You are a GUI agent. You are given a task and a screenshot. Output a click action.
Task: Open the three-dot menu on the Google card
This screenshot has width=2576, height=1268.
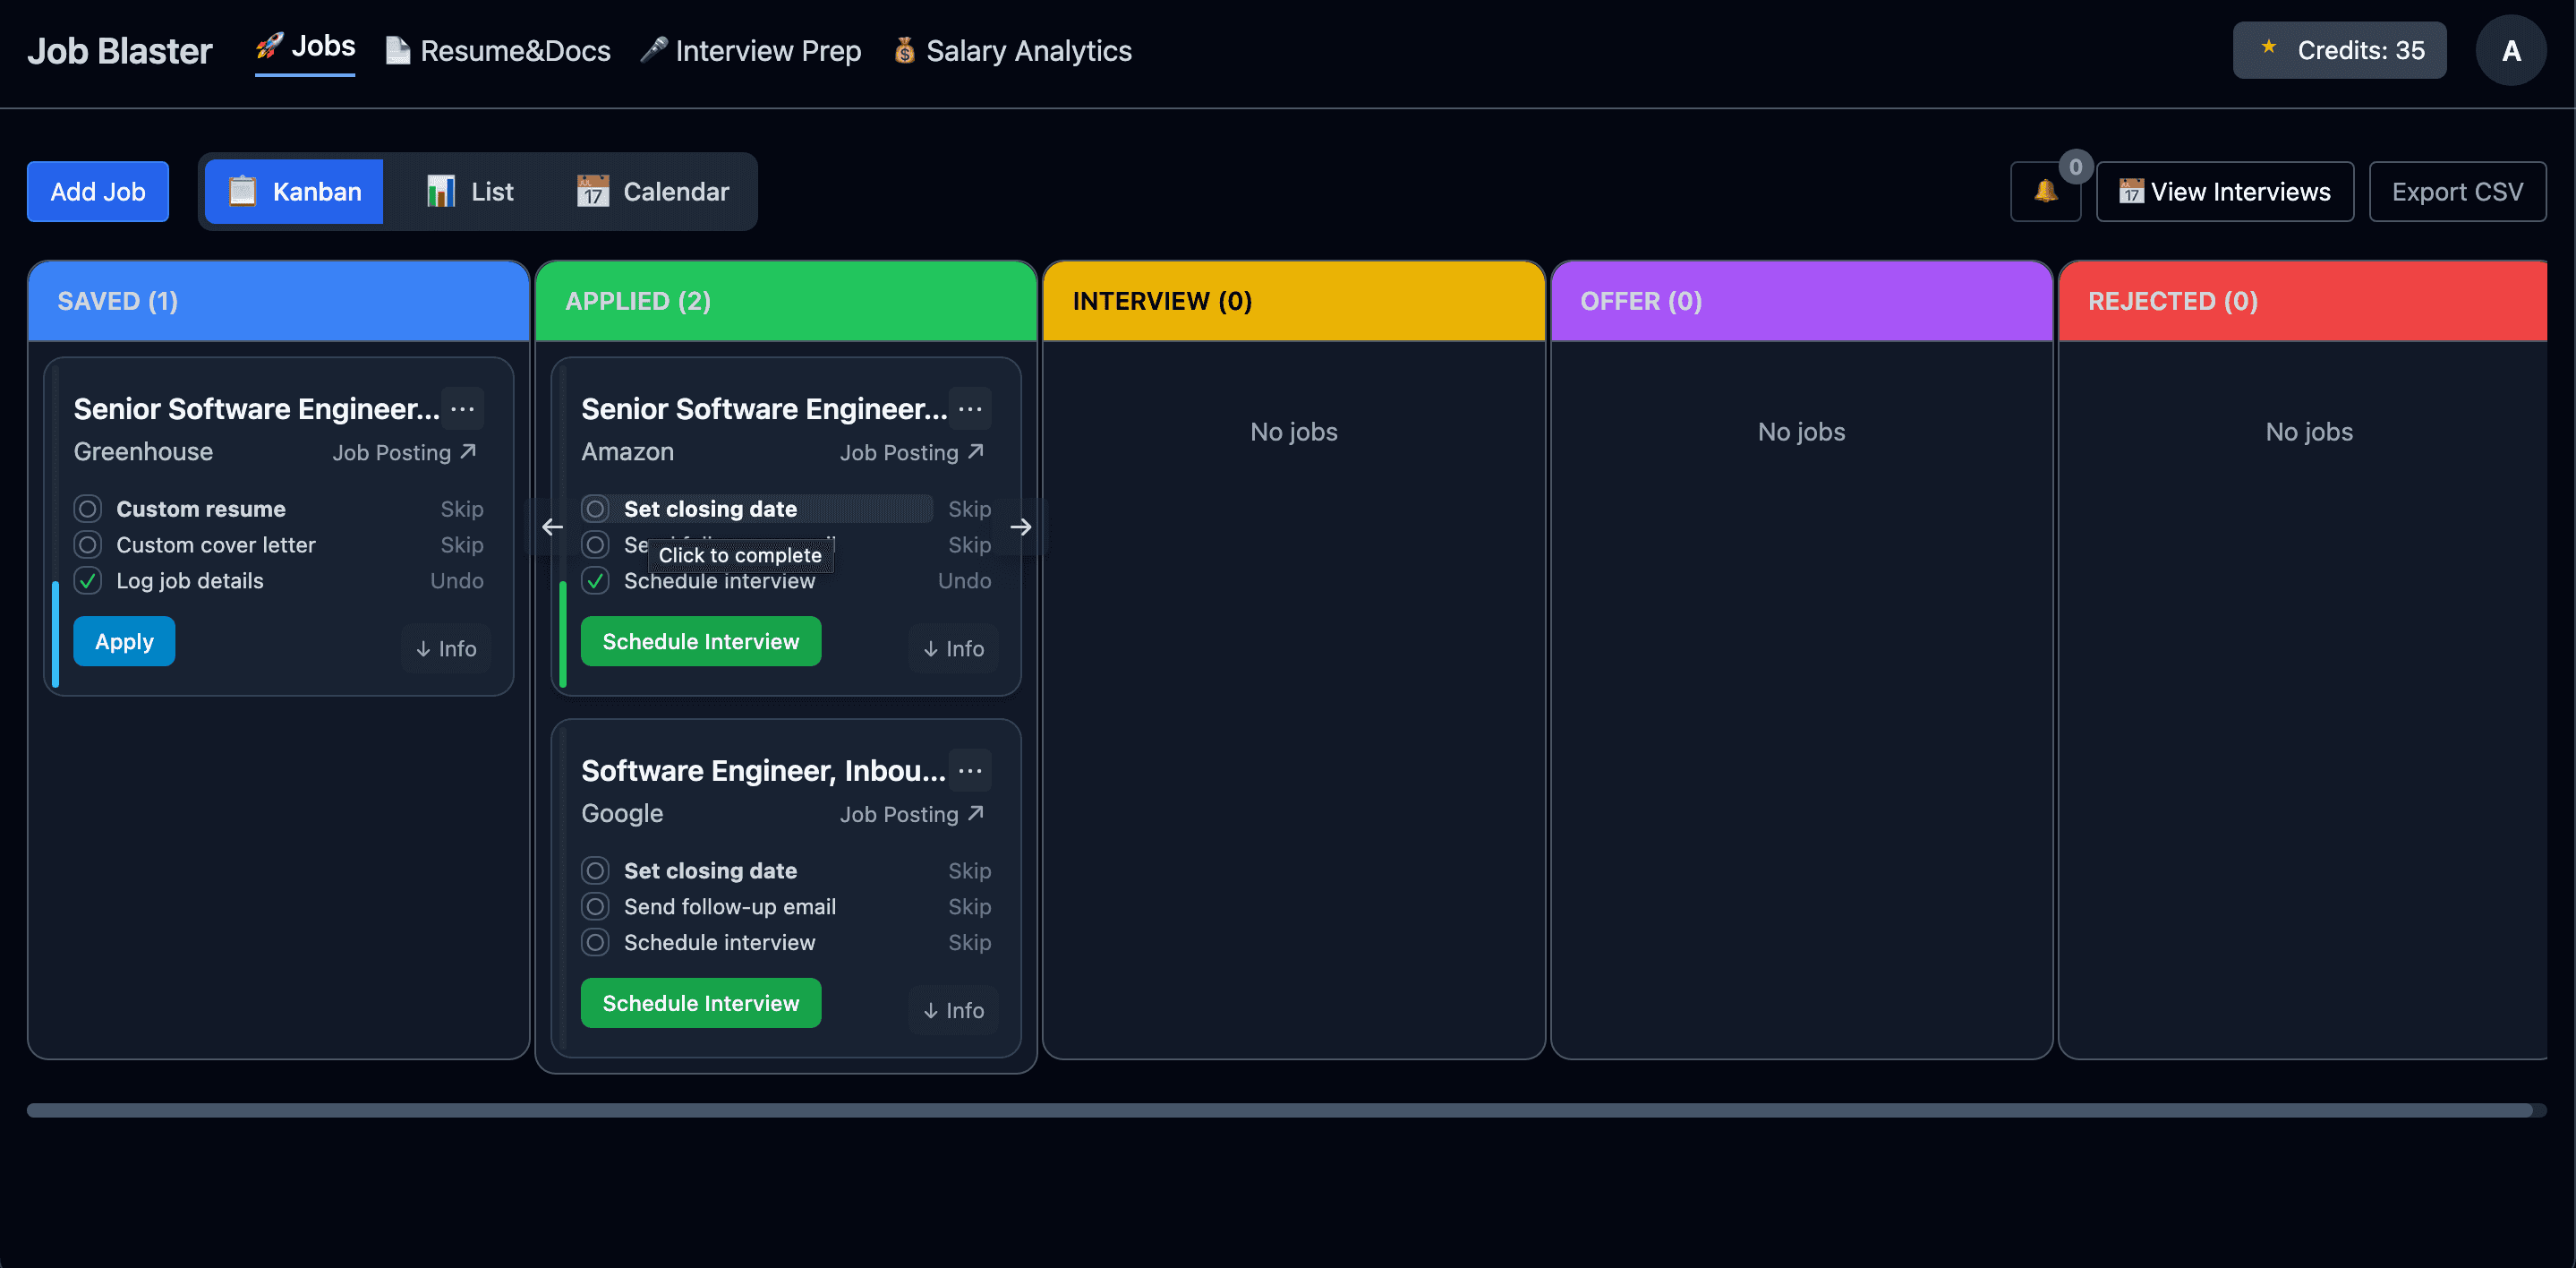click(969, 771)
